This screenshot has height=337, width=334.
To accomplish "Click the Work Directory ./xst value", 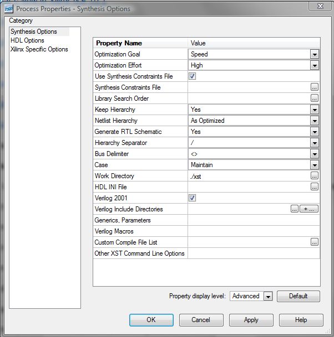I will pos(196,177).
